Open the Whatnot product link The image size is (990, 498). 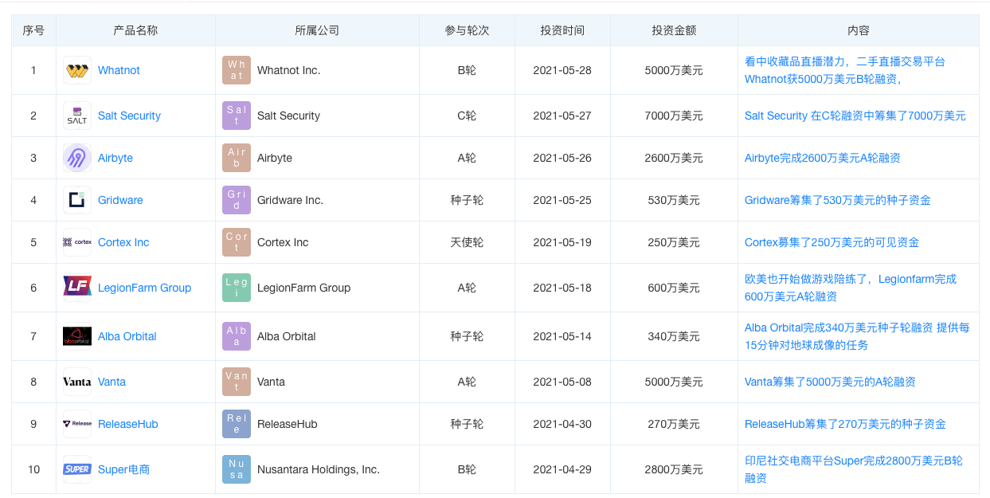coord(119,70)
